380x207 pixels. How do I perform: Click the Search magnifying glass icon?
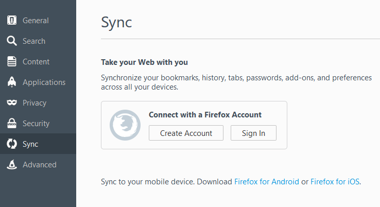[12, 41]
